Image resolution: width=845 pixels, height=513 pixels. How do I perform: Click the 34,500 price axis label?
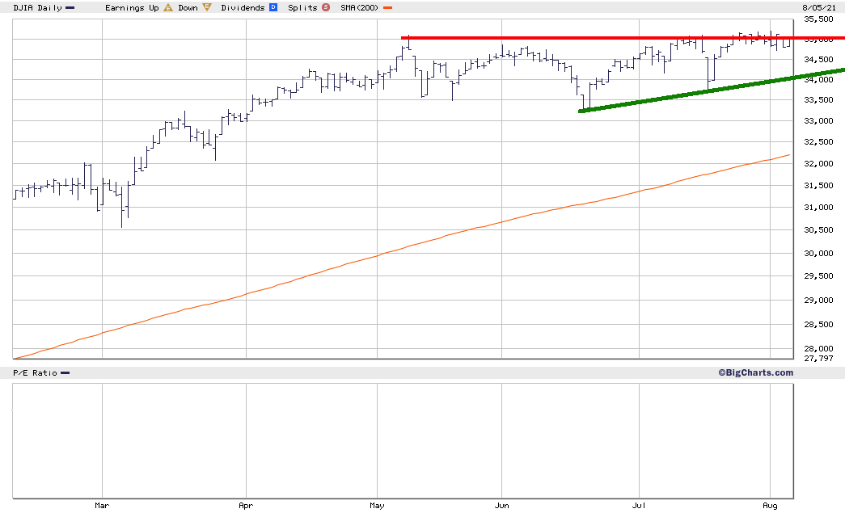(818, 59)
